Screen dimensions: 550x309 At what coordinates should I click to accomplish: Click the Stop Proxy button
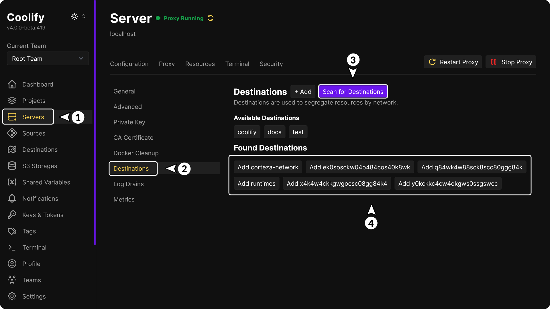pyautogui.click(x=511, y=62)
